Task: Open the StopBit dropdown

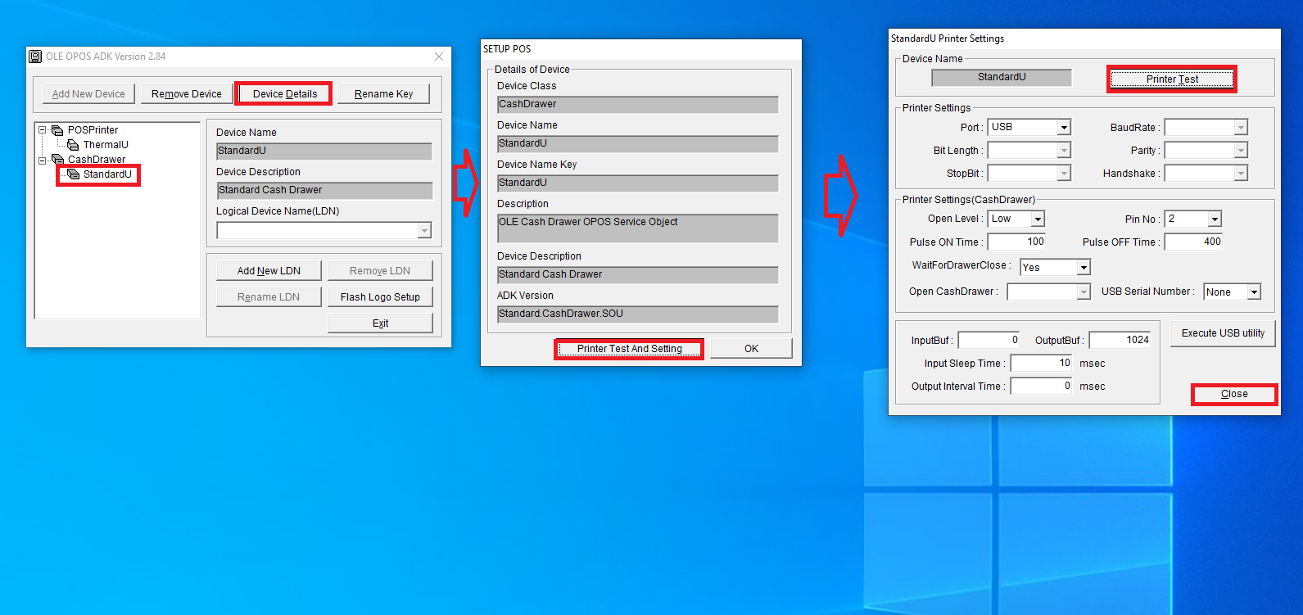Action: (1064, 174)
